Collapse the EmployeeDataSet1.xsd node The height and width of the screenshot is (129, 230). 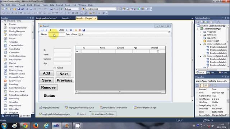tap(201, 56)
